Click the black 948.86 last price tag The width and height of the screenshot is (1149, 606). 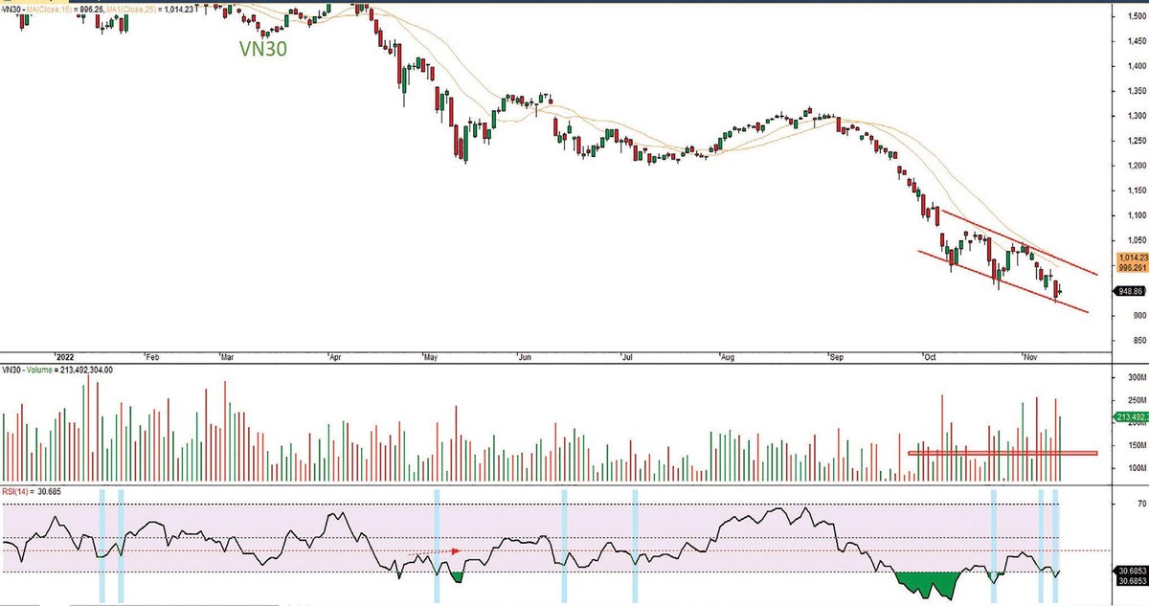coord(1131,291)
